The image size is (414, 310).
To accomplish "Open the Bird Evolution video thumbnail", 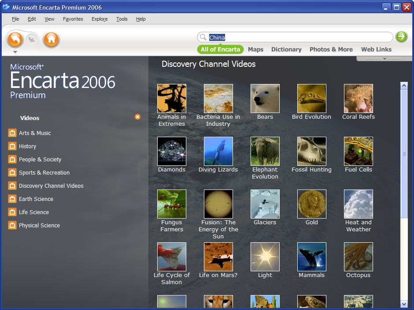I will click(x=312, y=98).
